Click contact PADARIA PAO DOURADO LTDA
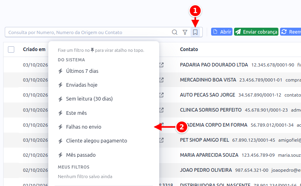The image size is (301, 186). coord(214,65)
